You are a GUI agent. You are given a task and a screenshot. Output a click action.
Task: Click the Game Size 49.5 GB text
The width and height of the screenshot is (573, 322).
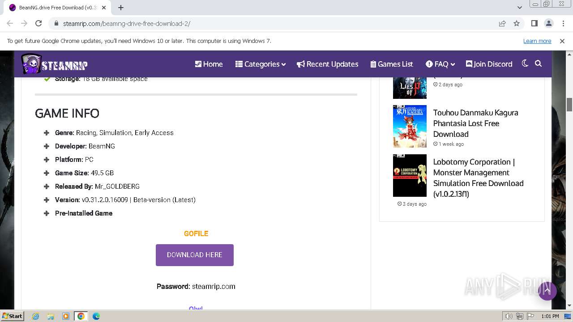[84, 173]
